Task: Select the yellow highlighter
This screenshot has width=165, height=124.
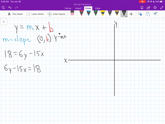Action: tap(103, 13)
